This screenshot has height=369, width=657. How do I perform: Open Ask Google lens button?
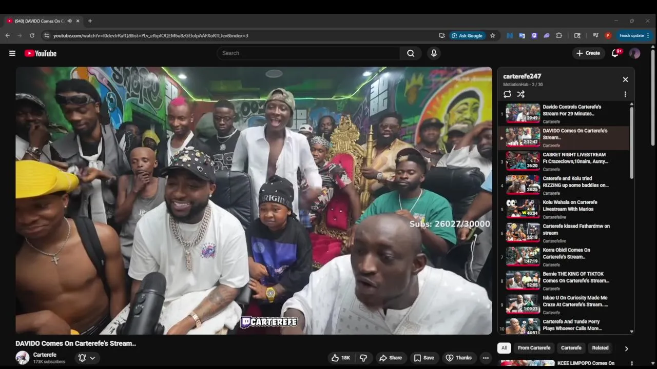coord(467,35)
